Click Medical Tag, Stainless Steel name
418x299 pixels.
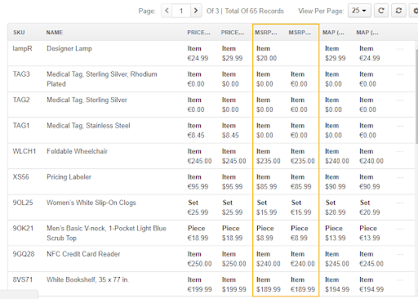(88, 126)
